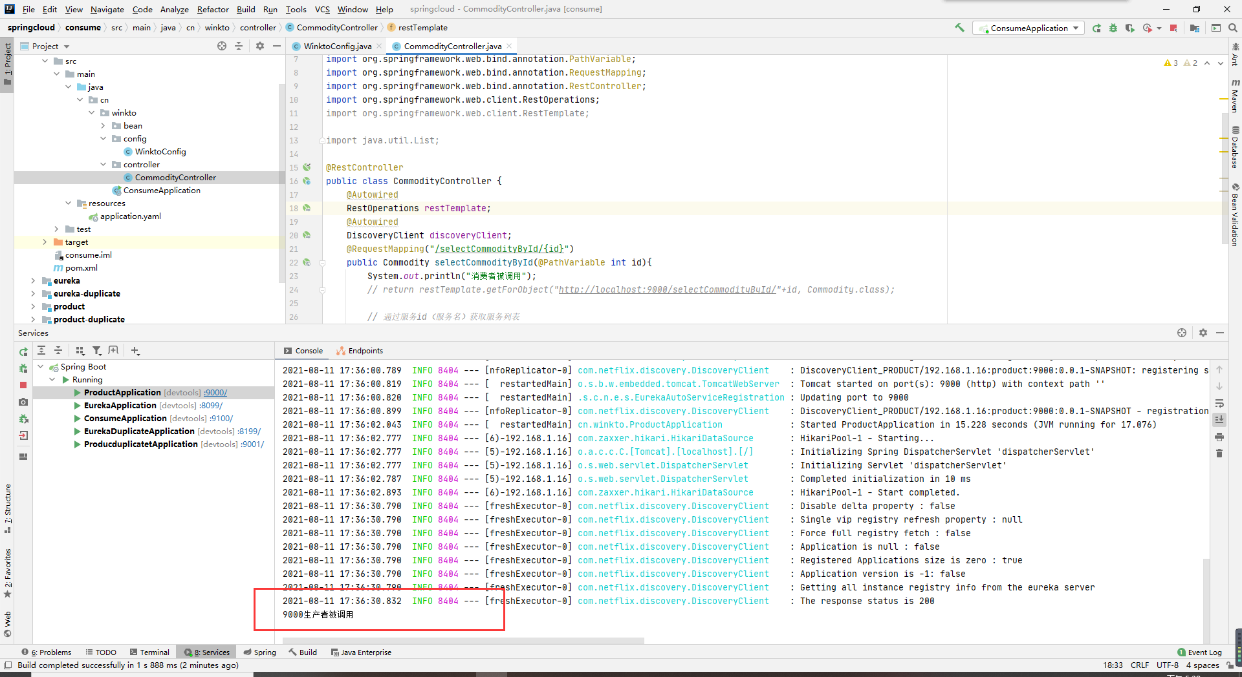The height and width of the screenshot is (677, 1242).
Task: Jump to next highlighted error arrow
Action: click(x=1221, y=63)
